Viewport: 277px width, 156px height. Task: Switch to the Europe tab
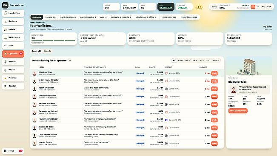(50, 17)
